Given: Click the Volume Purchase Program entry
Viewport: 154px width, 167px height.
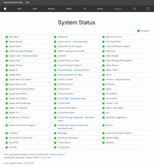Looking at the screenshot, I should click(x=119, y=133).
